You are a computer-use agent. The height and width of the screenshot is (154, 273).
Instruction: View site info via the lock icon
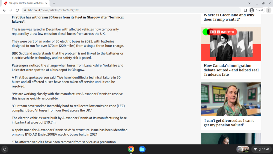point(25,10)
